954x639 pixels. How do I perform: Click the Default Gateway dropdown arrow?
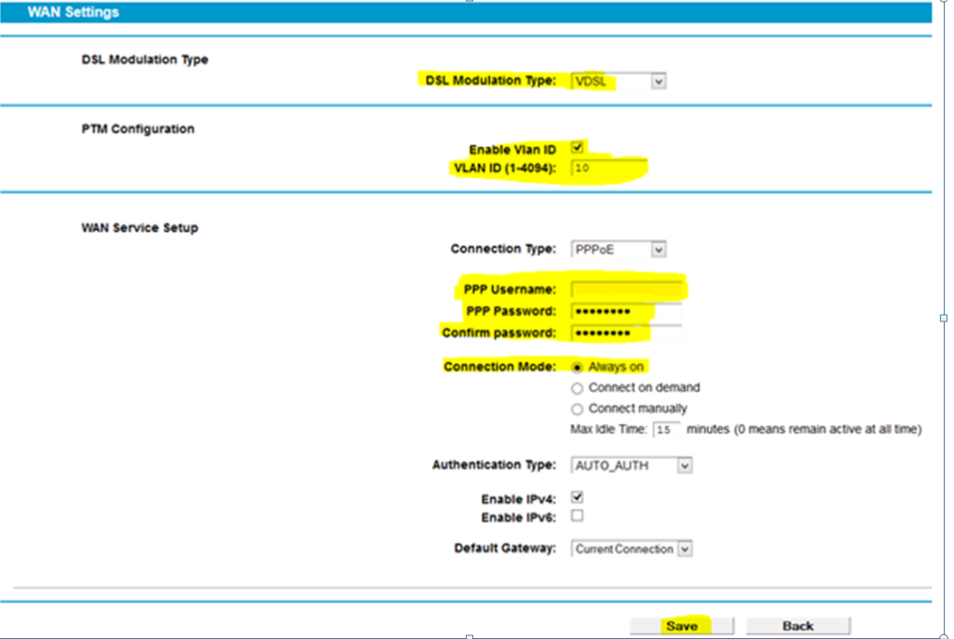point(685,550)
